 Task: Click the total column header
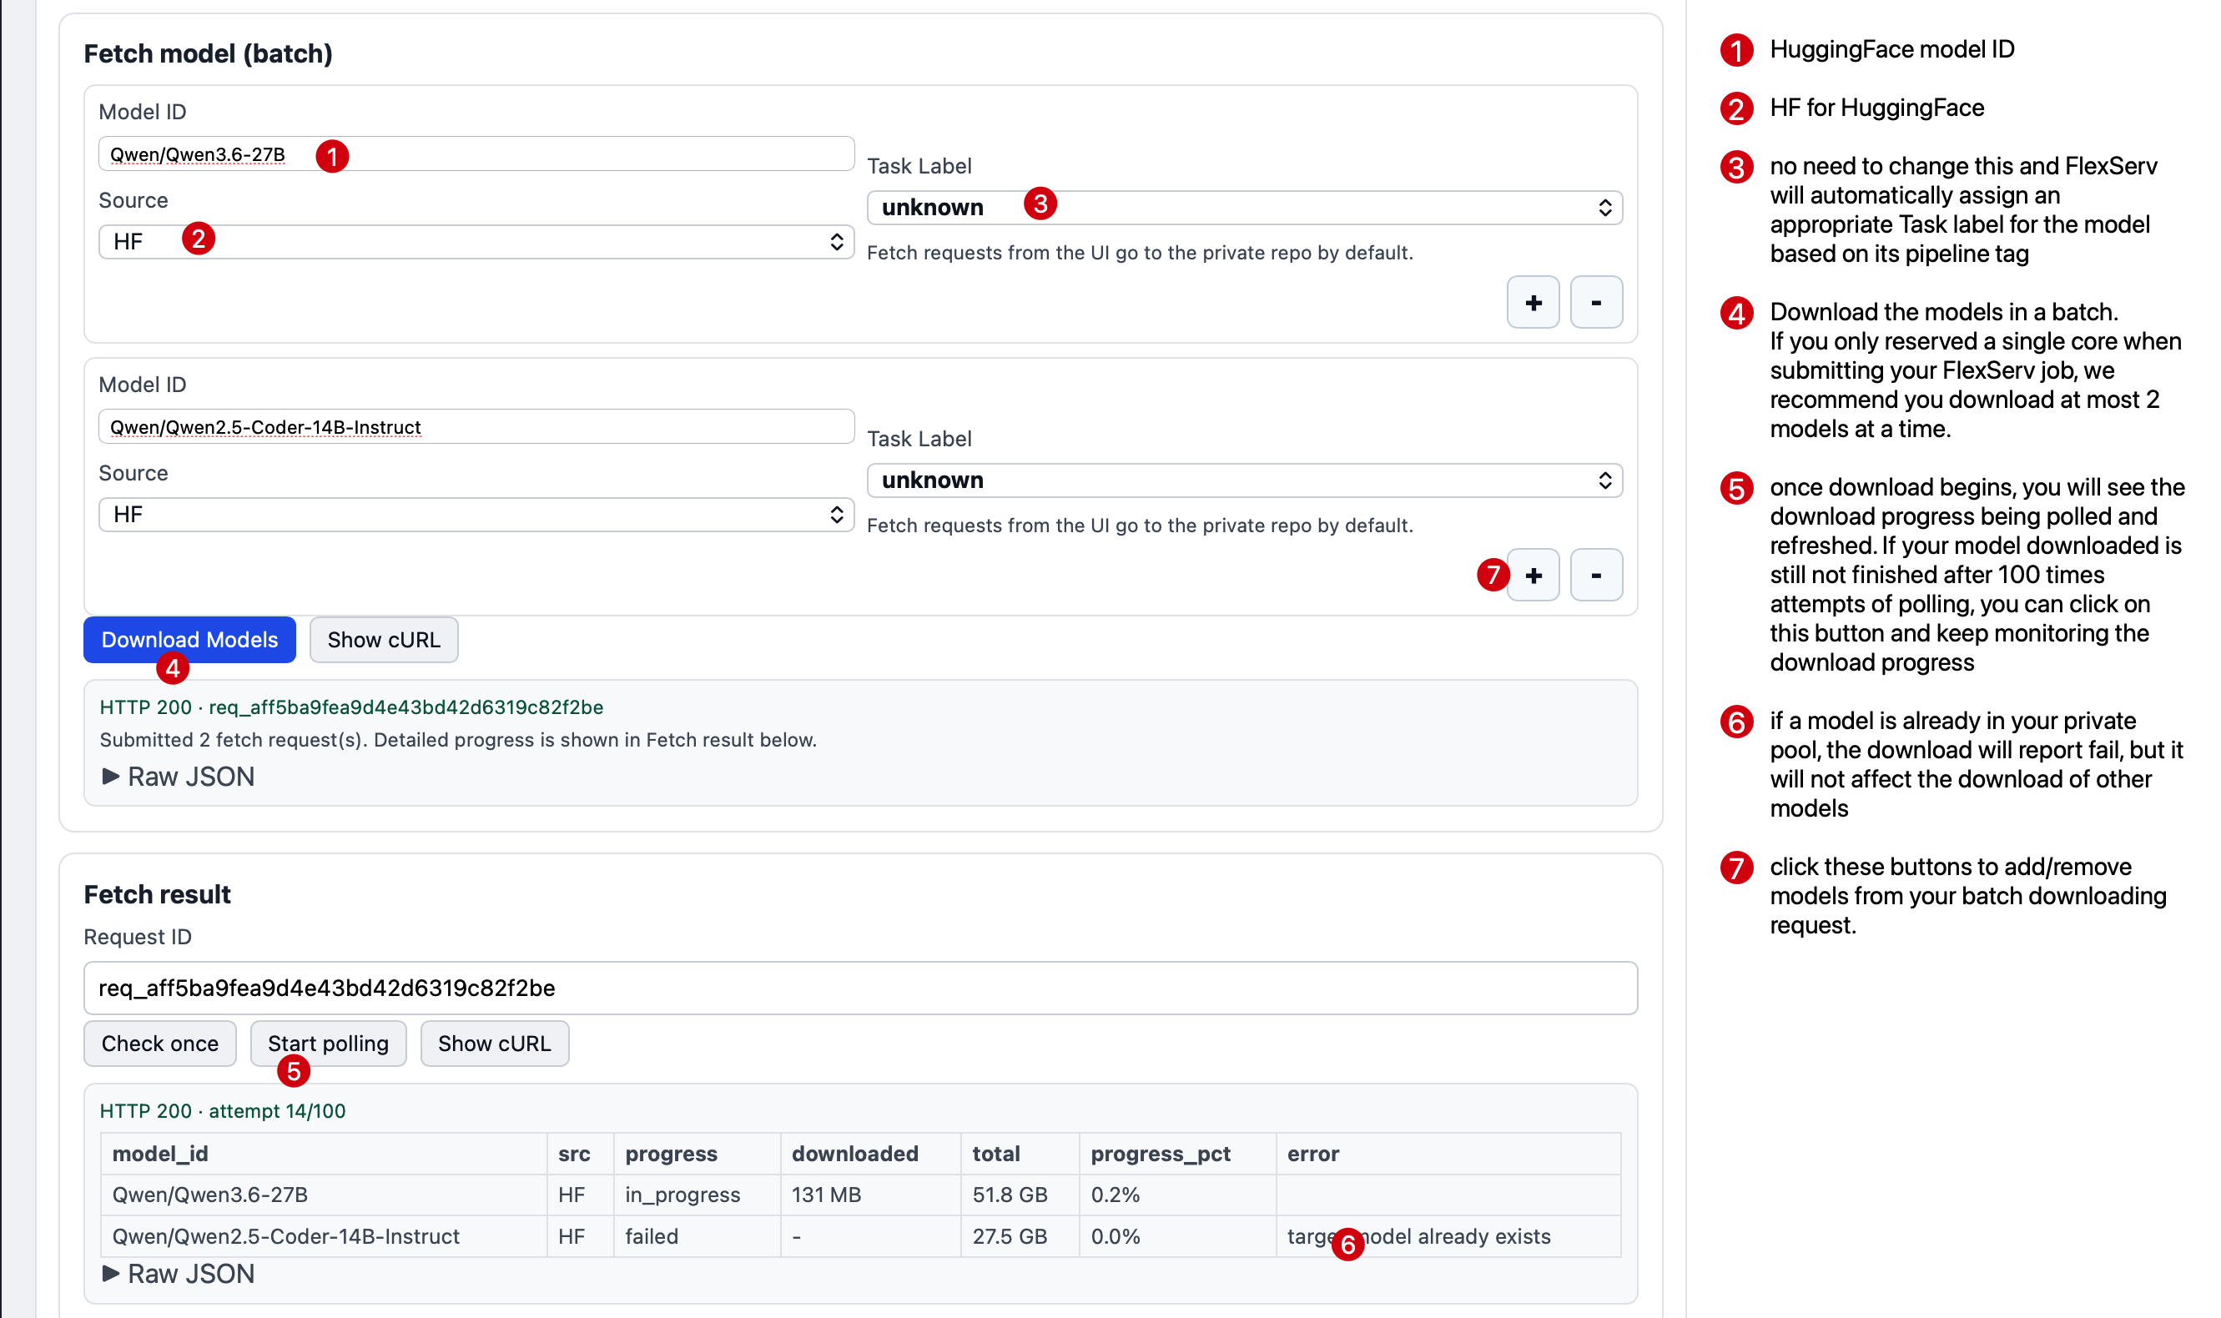click(x=1020, y=1153)
